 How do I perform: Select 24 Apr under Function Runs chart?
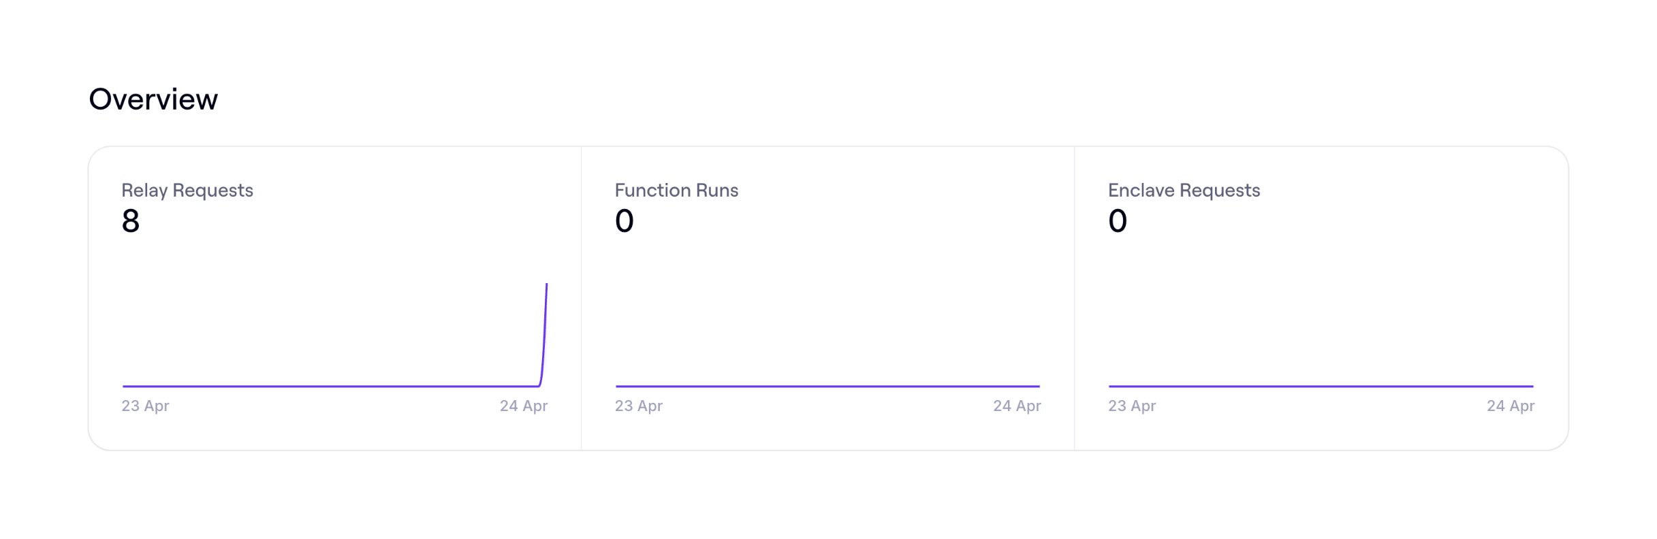point(1017,406)
